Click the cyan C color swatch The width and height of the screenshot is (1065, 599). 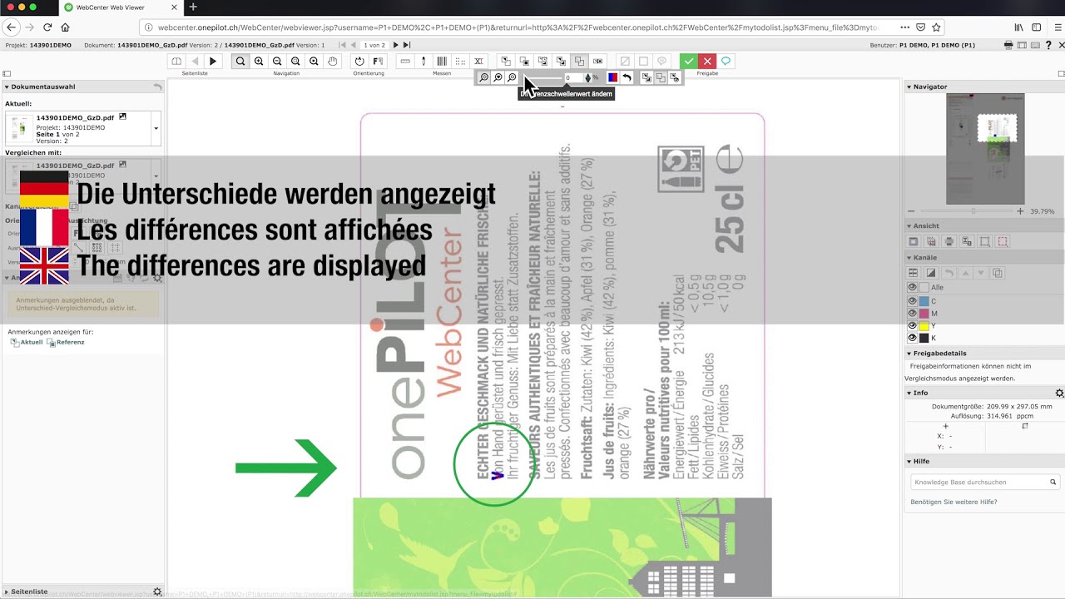coord(924,301)
